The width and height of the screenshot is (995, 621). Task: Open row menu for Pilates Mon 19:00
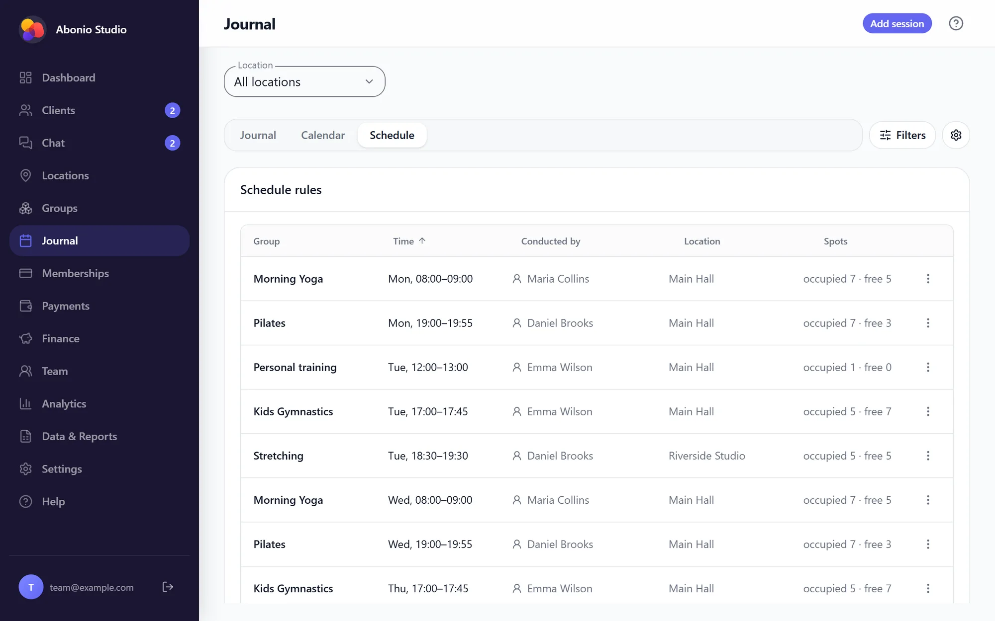point(928,323)
